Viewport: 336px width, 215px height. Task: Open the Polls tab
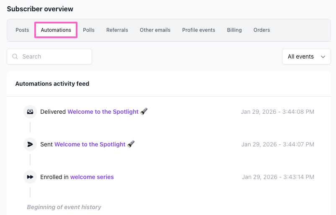tap(89, 30)
